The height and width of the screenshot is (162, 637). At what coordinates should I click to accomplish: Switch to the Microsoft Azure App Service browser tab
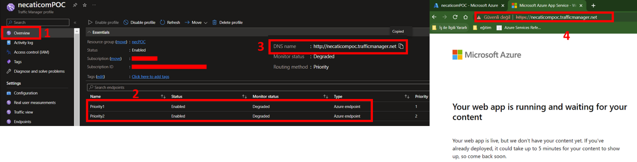tap(547, 5)
